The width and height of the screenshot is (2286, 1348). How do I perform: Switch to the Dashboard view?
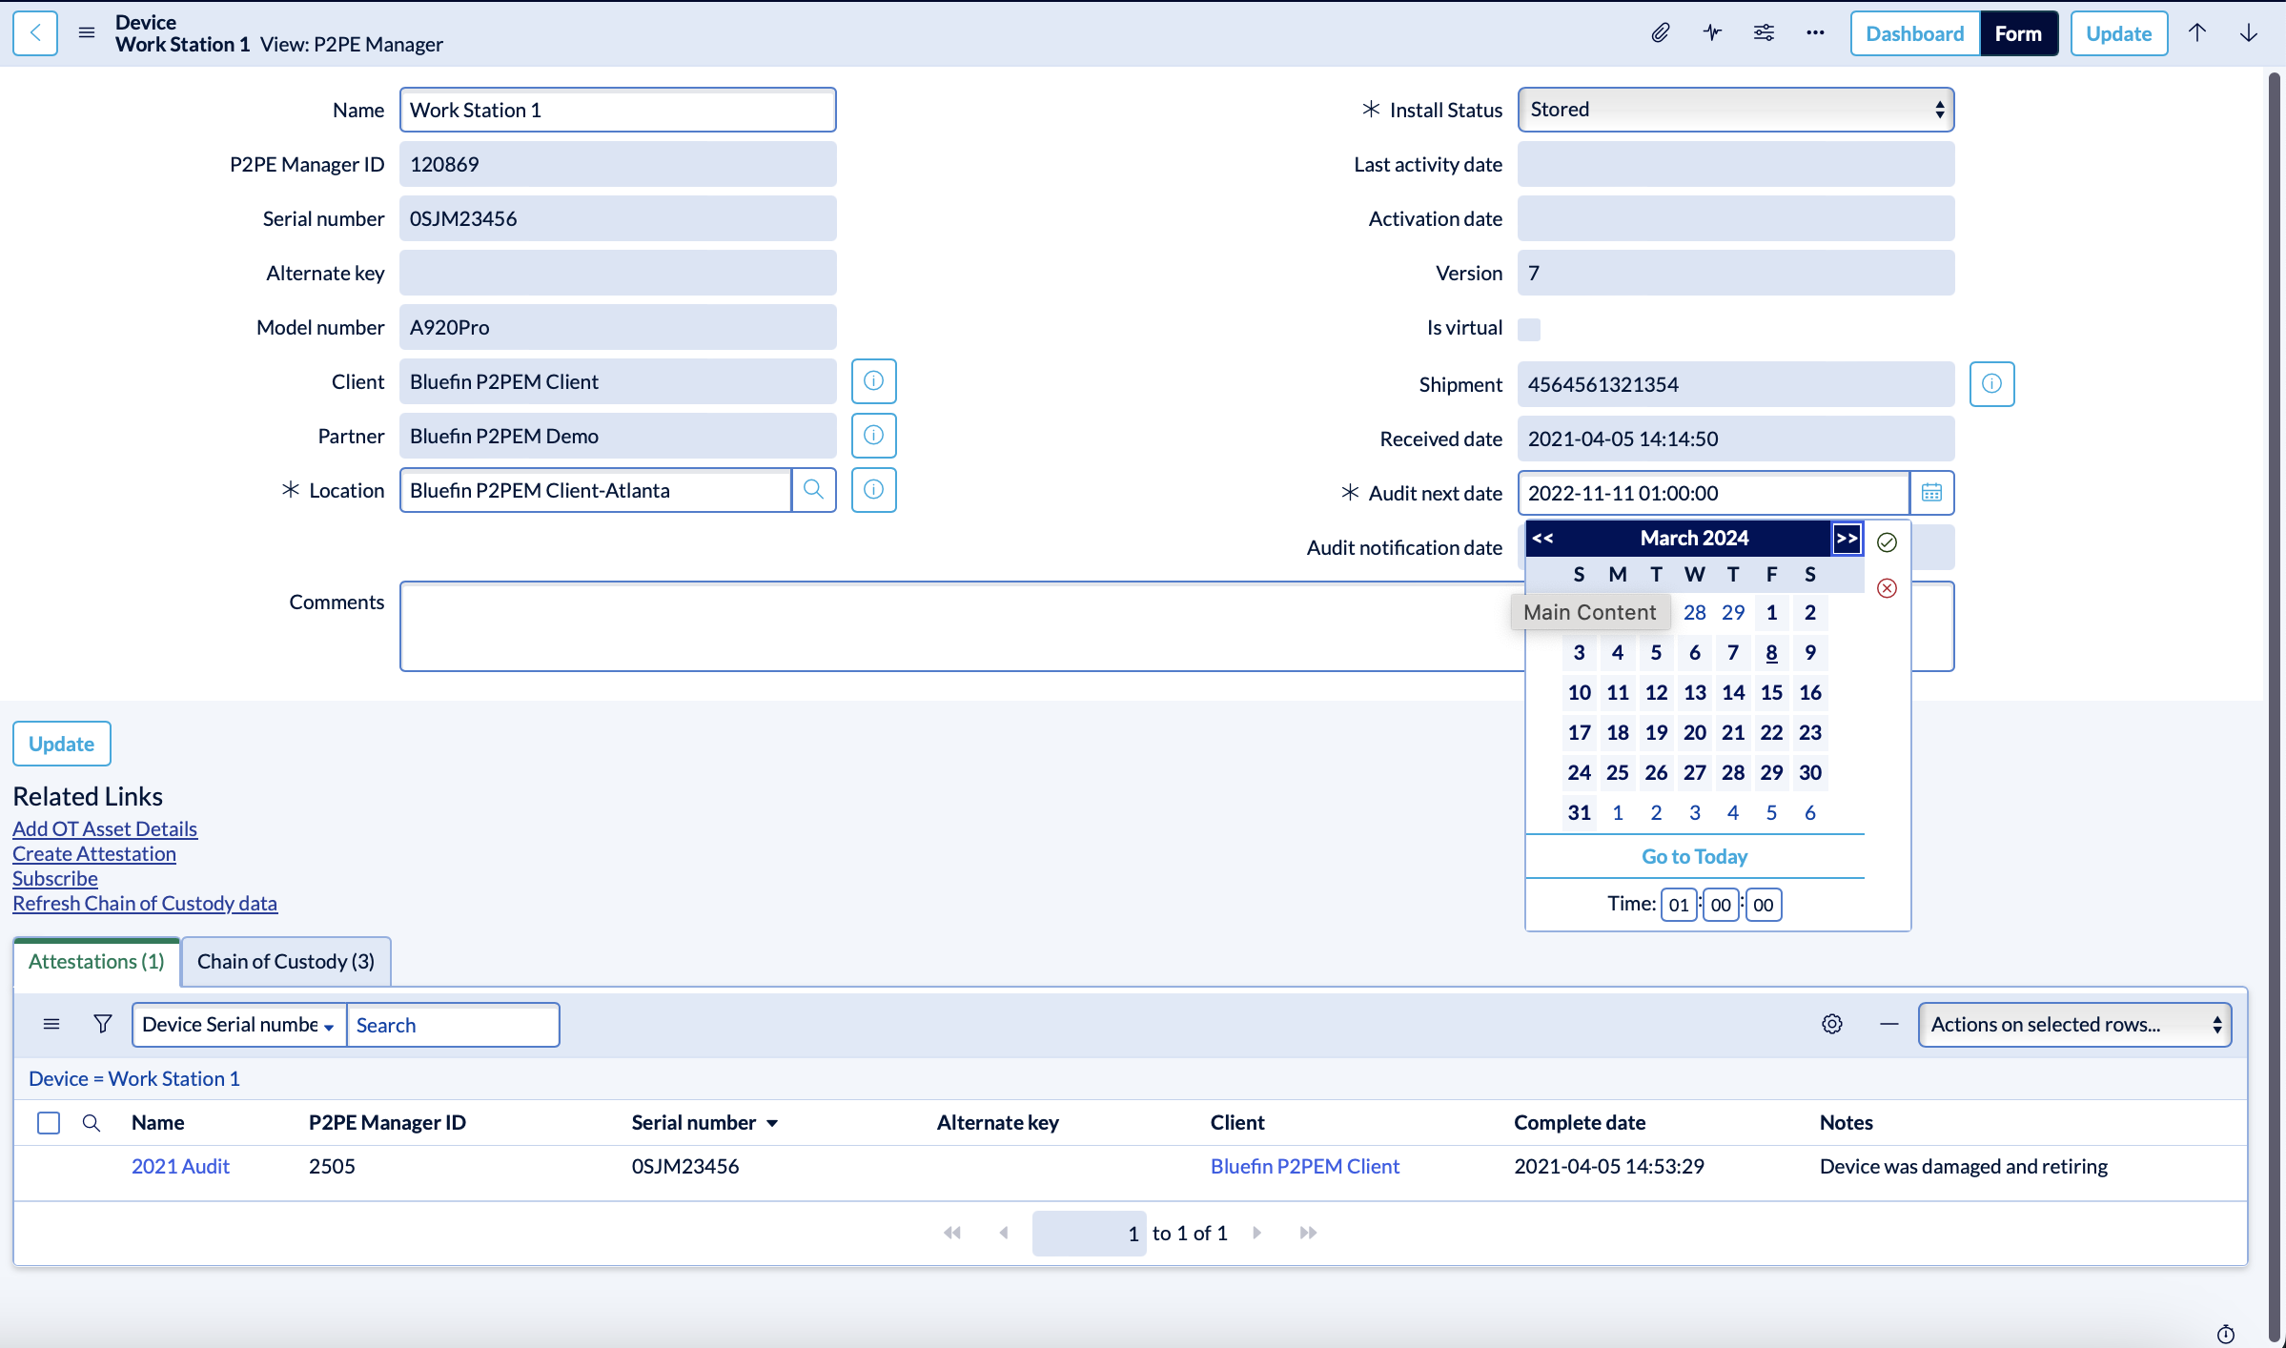(x=1914, y=32)
